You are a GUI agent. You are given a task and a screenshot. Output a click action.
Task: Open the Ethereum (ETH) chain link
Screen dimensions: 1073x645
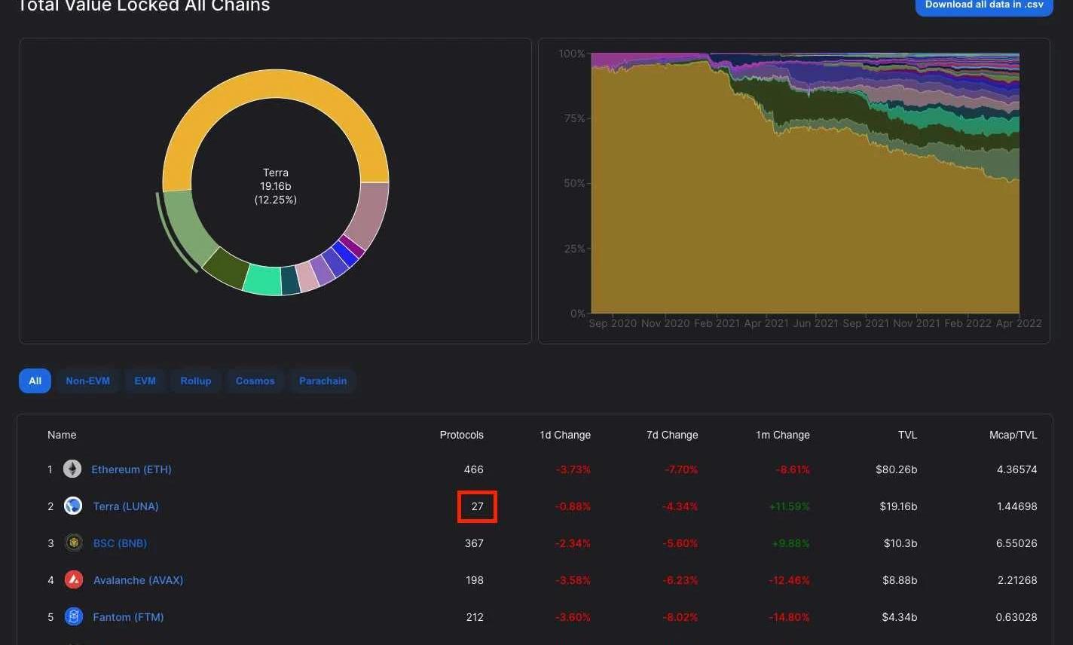131,469
